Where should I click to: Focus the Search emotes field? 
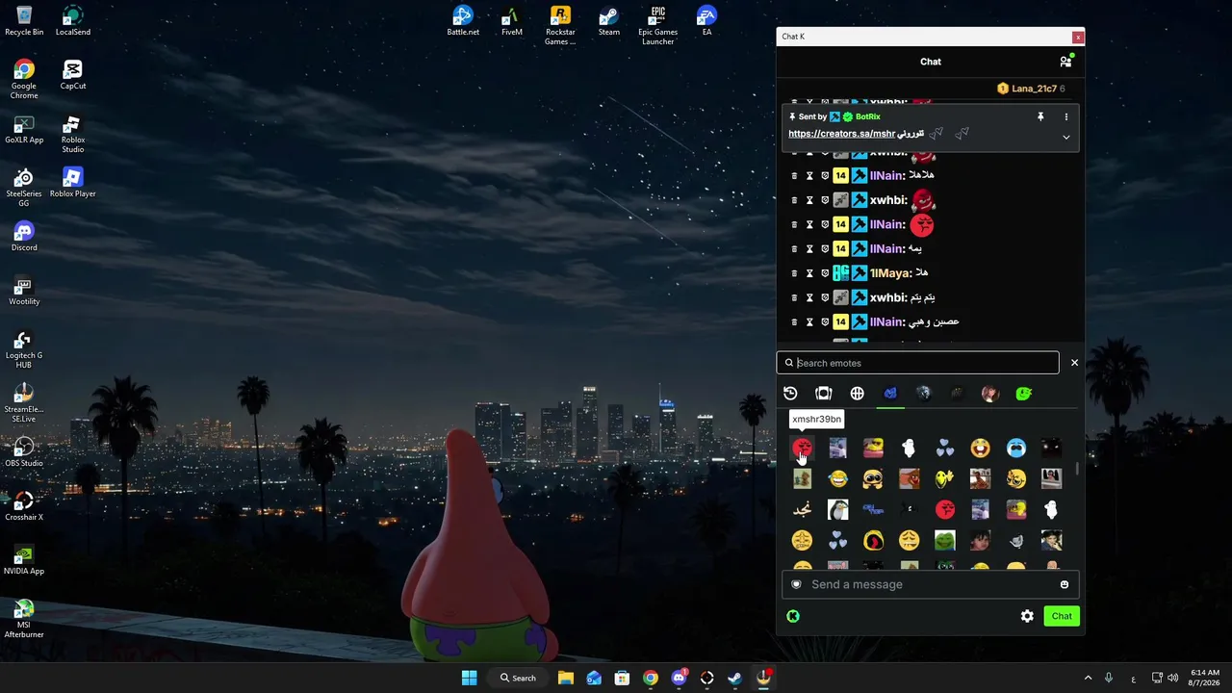pos(918,363)
